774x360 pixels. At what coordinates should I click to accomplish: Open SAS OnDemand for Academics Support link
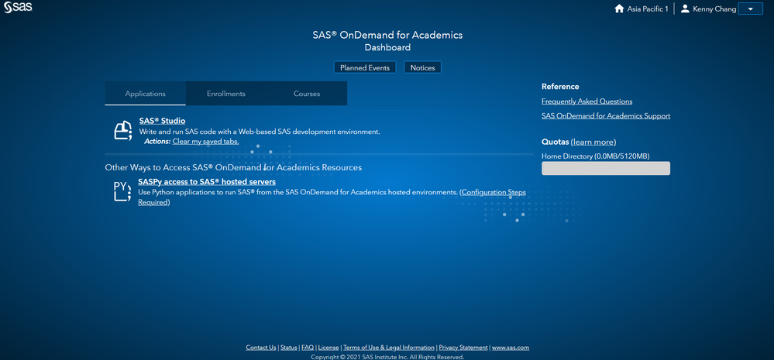pyautogui.click(x=606, y=116)
